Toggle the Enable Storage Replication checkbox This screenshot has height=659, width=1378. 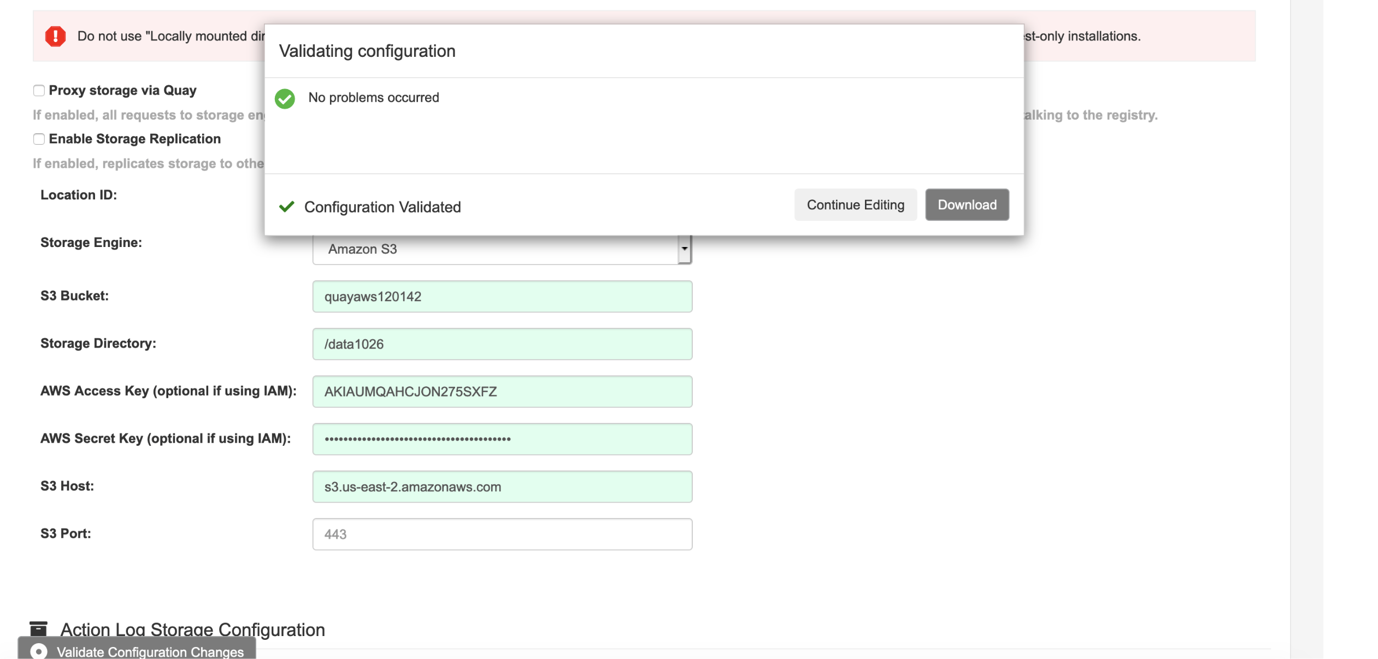[x=39, y=139]
